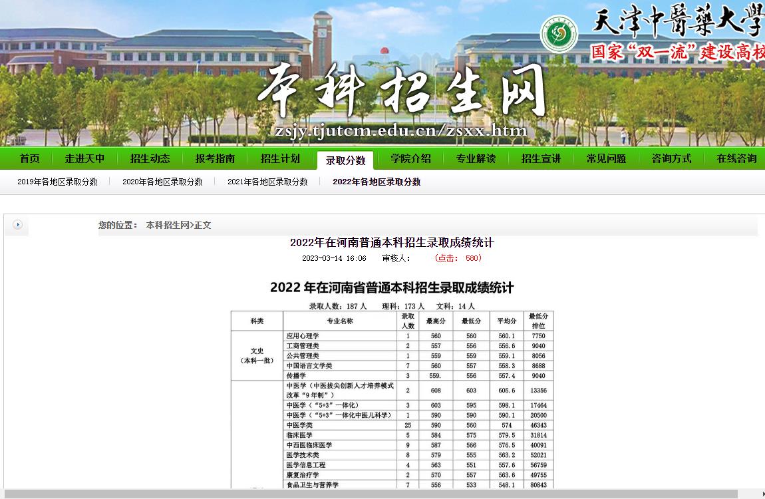The height and width of the screenshot is (499, 765).
Task: Click article title 2022年在河南普通本科招生录取成绩统计
Action: (x=392, y=242)
